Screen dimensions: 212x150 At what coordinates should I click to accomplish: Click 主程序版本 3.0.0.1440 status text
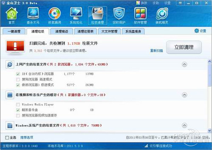pyautogui.click(x=20, y=146)
